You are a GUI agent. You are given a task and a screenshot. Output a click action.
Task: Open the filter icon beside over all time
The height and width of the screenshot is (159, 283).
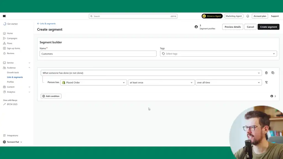point(266,82)
